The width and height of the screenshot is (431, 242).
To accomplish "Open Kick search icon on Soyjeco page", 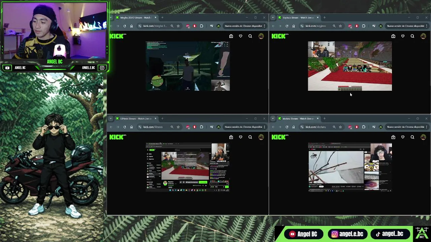I will pyautogui.click(x=412, y=36).
